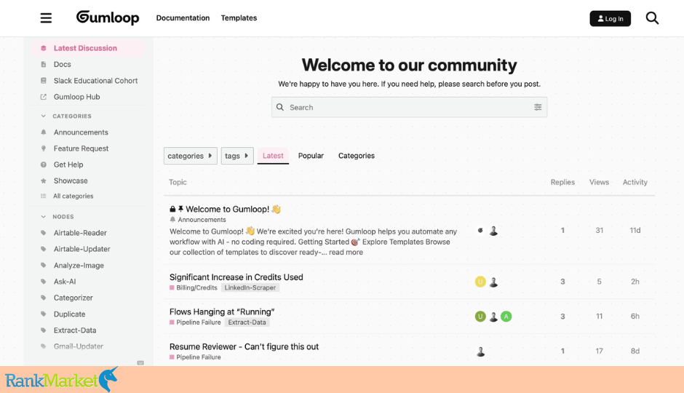Select Extract-Data node tag in sidebar
The height and width of the screenshot is (393, 684).
[75, 330]
